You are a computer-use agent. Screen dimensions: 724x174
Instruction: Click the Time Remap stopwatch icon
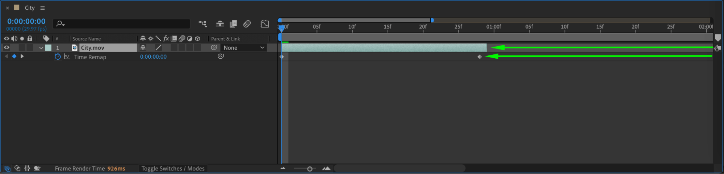point(58,56)
